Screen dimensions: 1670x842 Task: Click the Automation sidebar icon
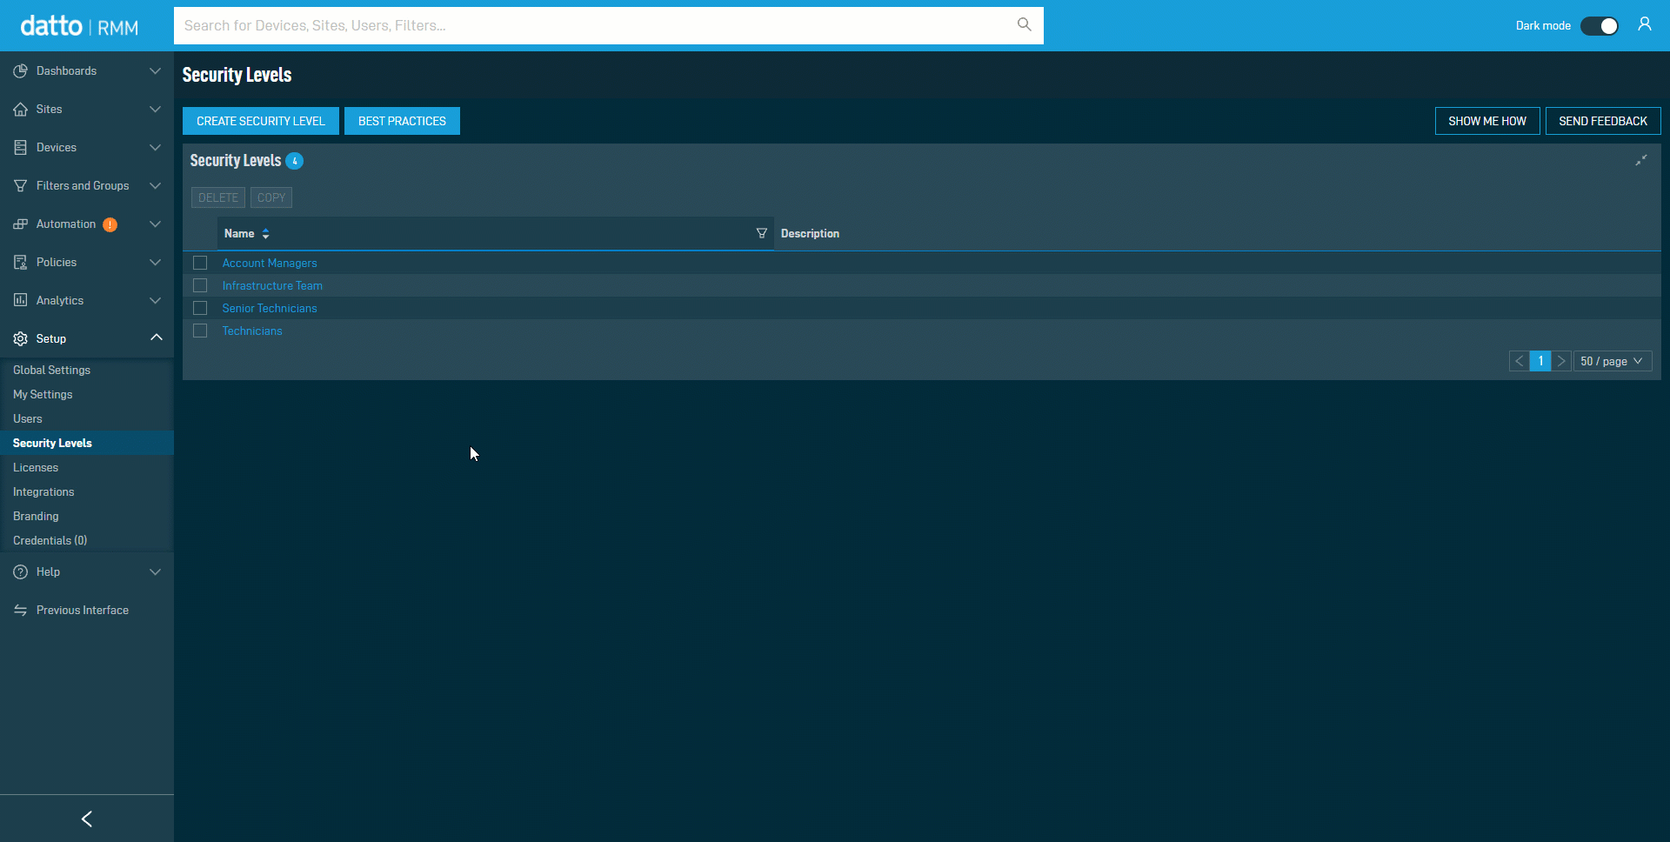coord(20,224)
